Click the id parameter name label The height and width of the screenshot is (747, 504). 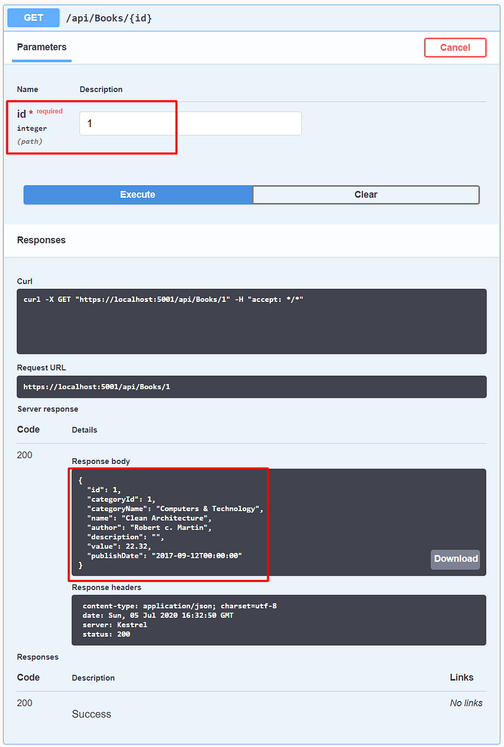coord(21,114)
